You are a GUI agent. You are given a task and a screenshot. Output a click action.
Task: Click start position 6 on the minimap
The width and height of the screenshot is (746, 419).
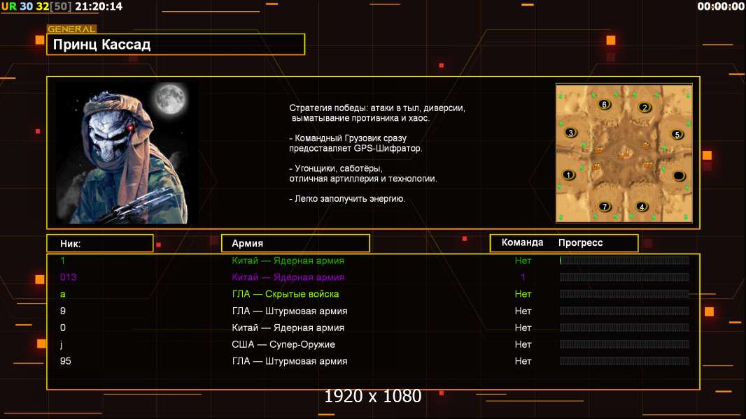604,104
